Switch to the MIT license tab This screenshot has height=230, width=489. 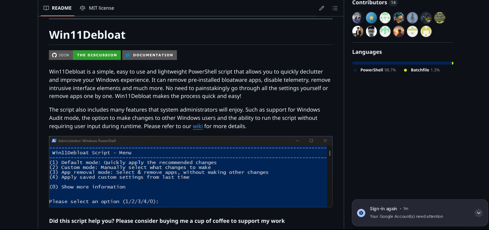click(x=97, y=8)
